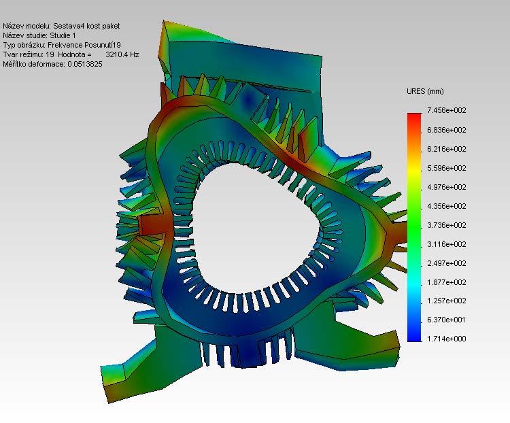Click the legend value '2.497e+002'
The height and width of the screenshot is (423, 510).
447,263
